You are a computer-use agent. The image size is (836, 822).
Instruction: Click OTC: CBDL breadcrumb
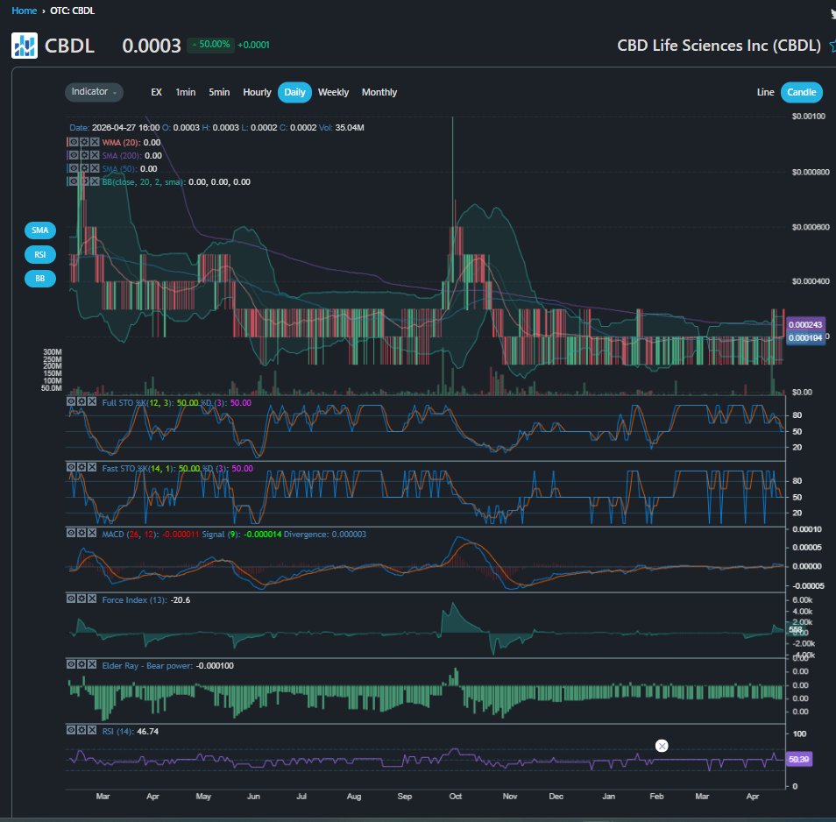point(72,11)
